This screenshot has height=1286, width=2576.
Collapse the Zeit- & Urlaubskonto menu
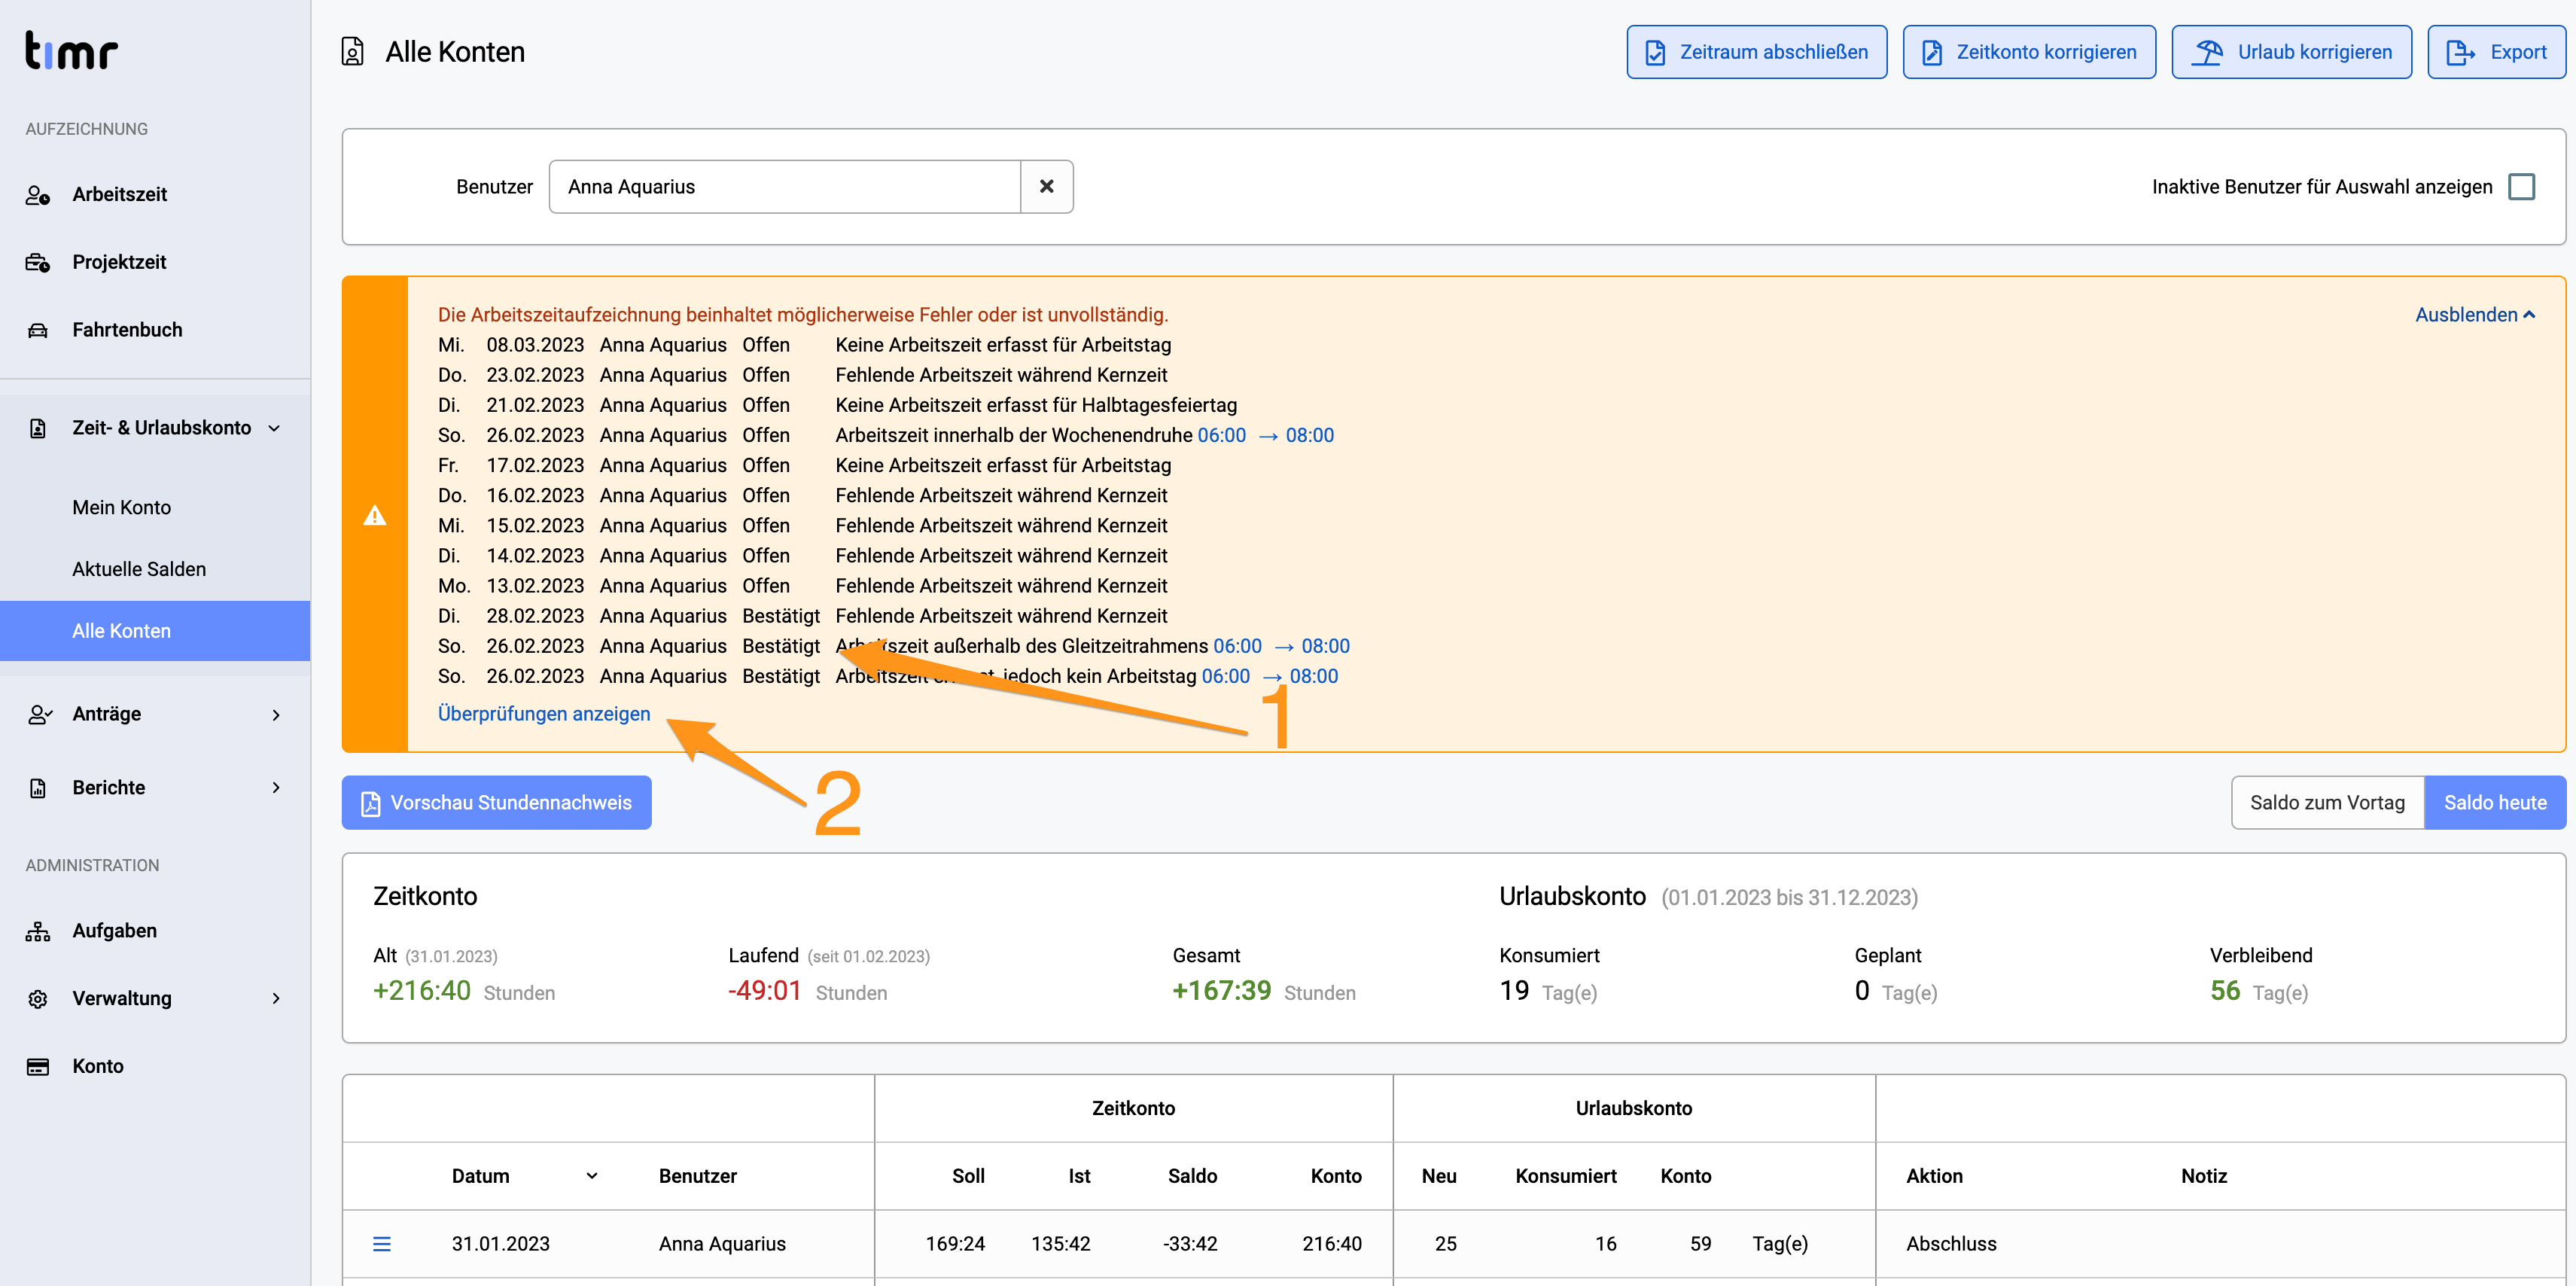(x=274, y=428)
